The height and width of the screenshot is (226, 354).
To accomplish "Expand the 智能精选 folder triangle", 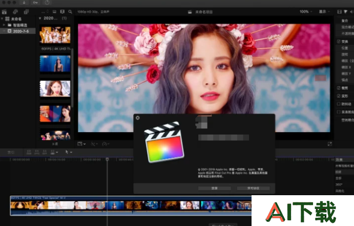I will pos(4,25).
